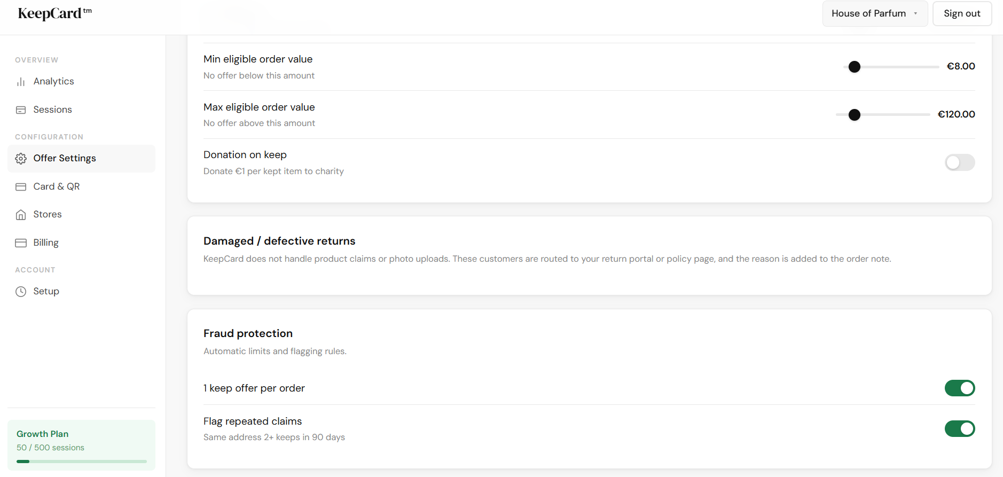1003x477 pixels.
Task: Click the Offer Settings gear icon
Action: (21, 159)
